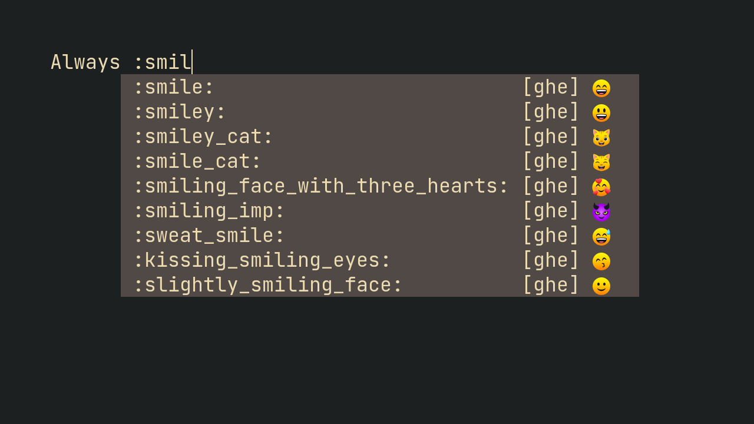This screenshot has width=754, height=424.
Task: Click the slightly smiling emoji at list bottom
Action: coord(601,285)
